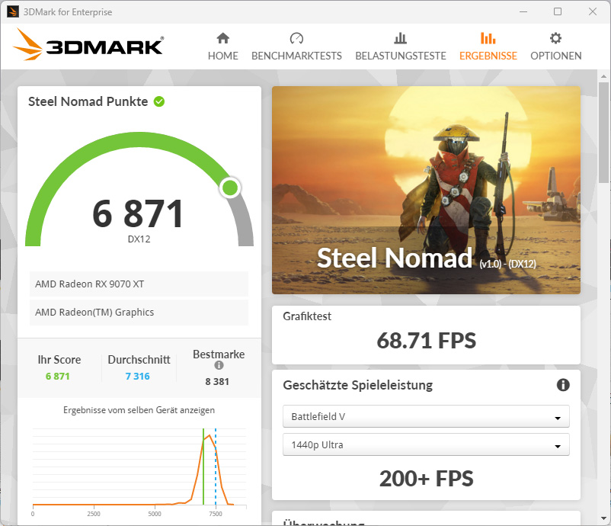Screen dimensions: 611x526
Task: Click the Battlefield V dropdown arrow
Action: tap(558, 418)
